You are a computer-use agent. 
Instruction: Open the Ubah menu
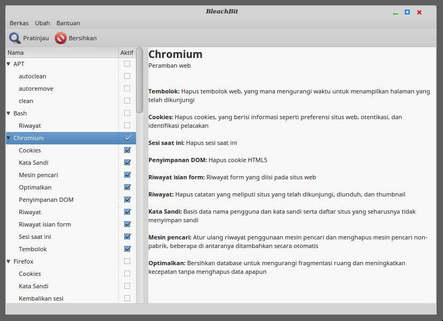[42, 23]
